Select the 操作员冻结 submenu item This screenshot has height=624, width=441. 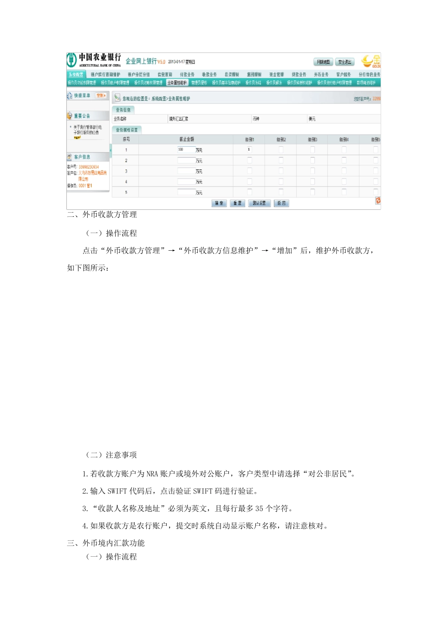coord(253,83)
